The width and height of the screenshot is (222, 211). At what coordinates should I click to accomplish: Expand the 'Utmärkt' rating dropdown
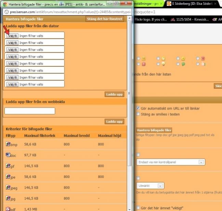point(150,186)
